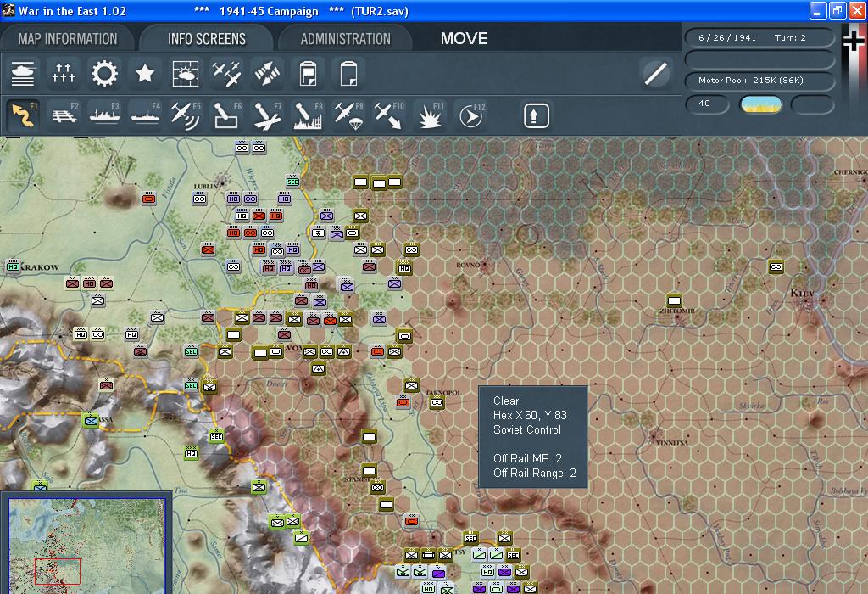Select F10 Air transfer mode

click(389, 115)
